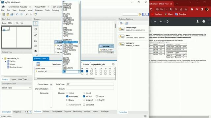The image size is (211, 118).
Task: Bookmark the page with Chrome star icon
Action: tap(186, 9)
